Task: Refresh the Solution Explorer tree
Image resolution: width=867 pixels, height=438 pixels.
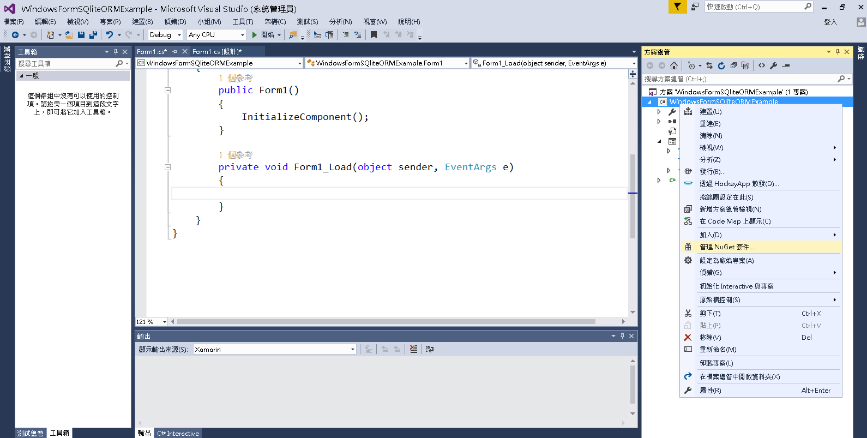Action: pos(721,65)
